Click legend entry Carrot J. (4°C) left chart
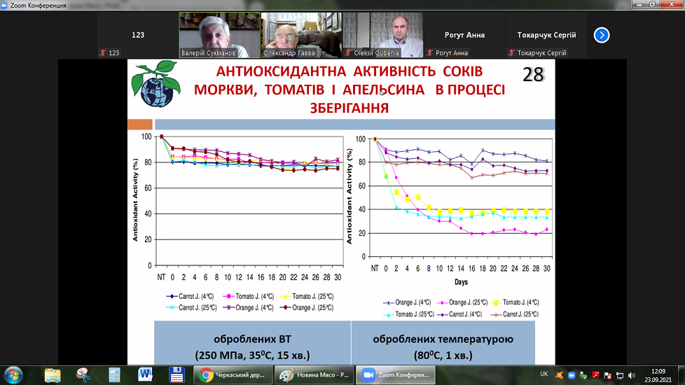685x385 pixels. tap(190, 296)
